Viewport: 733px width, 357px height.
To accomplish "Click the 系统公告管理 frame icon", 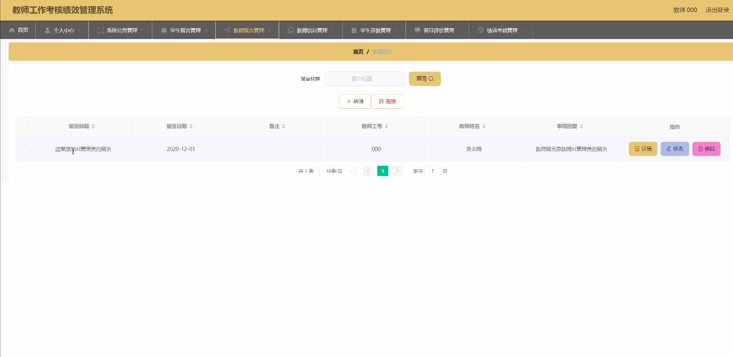I will click(100, 30).
